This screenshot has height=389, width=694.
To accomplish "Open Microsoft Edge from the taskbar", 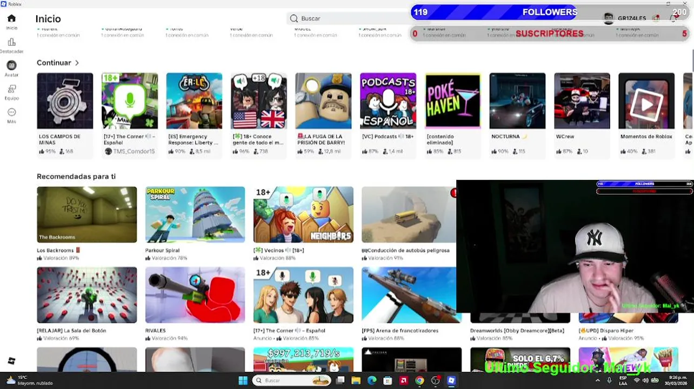I will (x=372, y=380).
